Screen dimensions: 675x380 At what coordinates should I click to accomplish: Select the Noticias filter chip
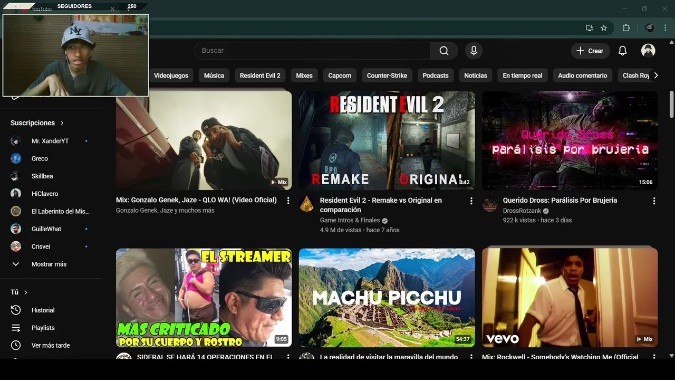(x=476, y=75)
